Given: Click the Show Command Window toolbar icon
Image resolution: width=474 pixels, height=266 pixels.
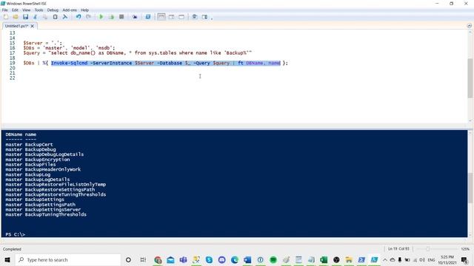Looking at the screenshot, I should [195, 17].
